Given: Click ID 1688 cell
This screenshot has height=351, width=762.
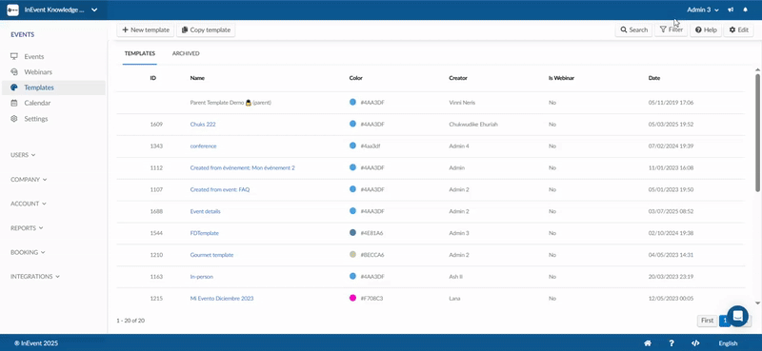Looking at the screenshot, I should click(x=156, y=212).
